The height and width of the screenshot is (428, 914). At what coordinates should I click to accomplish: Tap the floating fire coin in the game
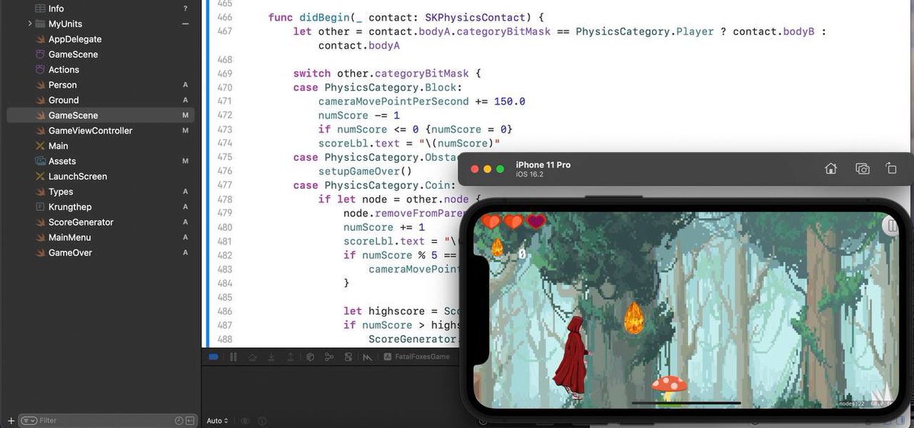[634, 318]
